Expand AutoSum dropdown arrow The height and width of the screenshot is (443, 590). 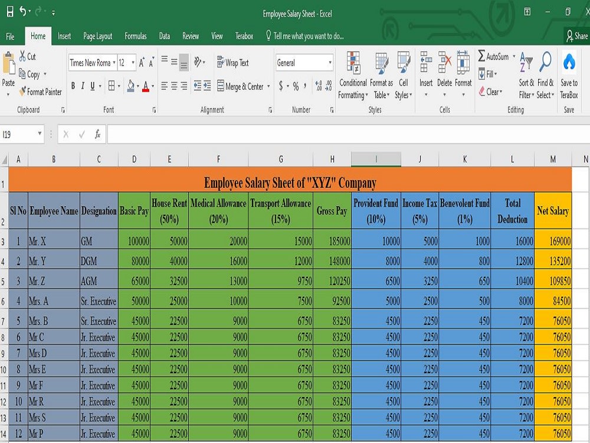pos(514,56)
